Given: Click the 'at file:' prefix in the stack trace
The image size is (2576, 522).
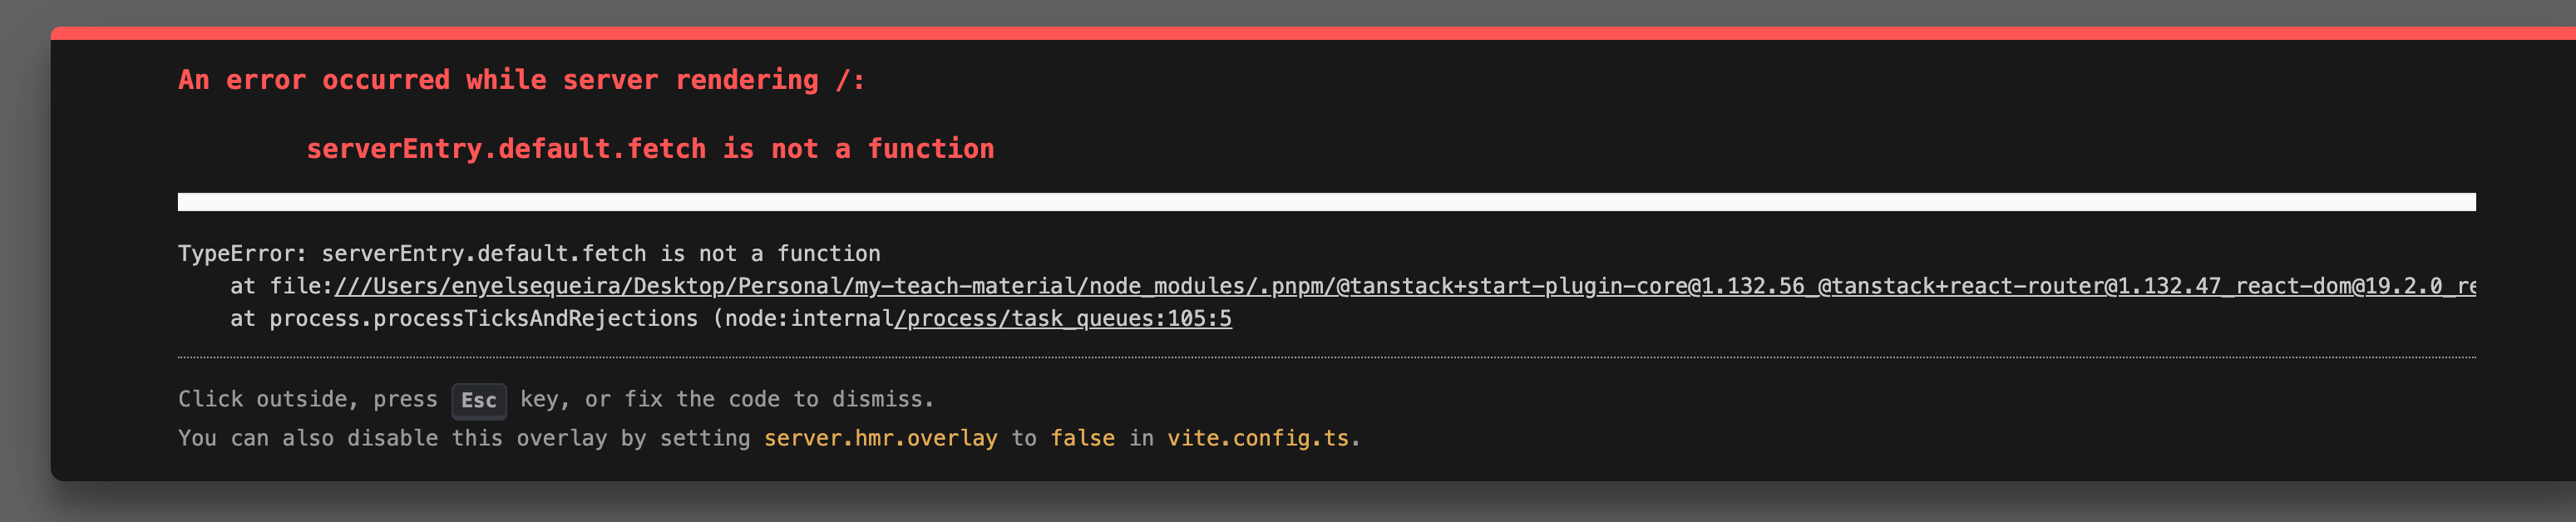Looking at the screenshot, I should (280, 287).
